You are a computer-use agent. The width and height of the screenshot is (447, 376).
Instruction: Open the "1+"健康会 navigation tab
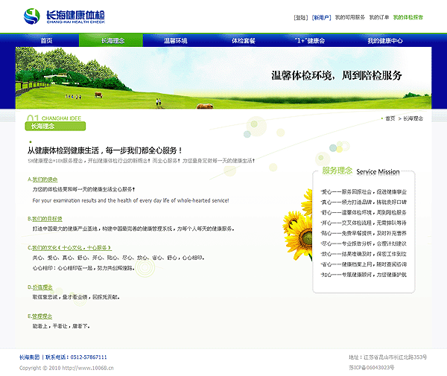(309, 41)
